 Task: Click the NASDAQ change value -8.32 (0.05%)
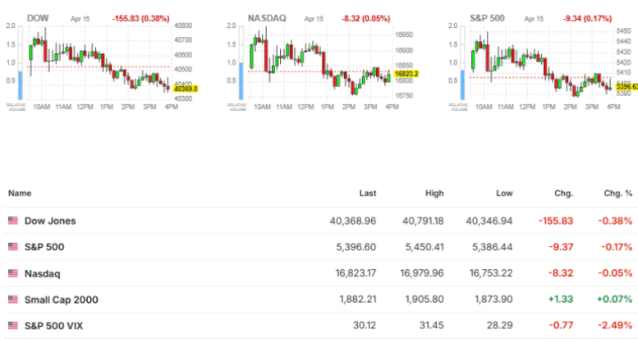click(365, 19)
